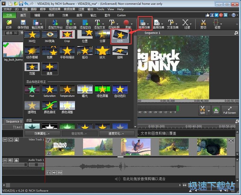Select the 360位 effect icon
This screenshot has width=241, height=195.
coord(32,37)
